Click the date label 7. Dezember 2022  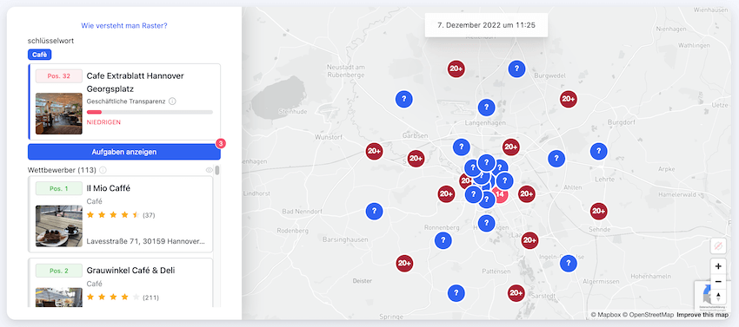pyautogui.click(x=486, y=25)
